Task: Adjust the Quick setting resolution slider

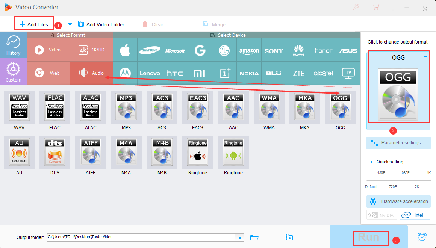Action: pyautogui.click(x=399, y=180)
